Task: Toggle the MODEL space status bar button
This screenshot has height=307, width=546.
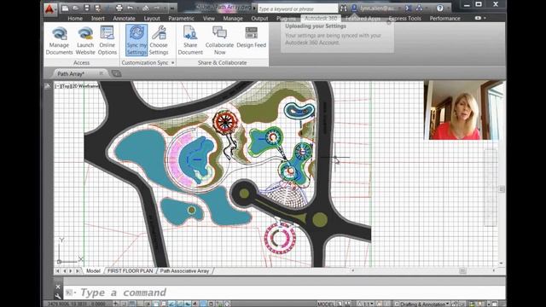Action: (326, 304)
